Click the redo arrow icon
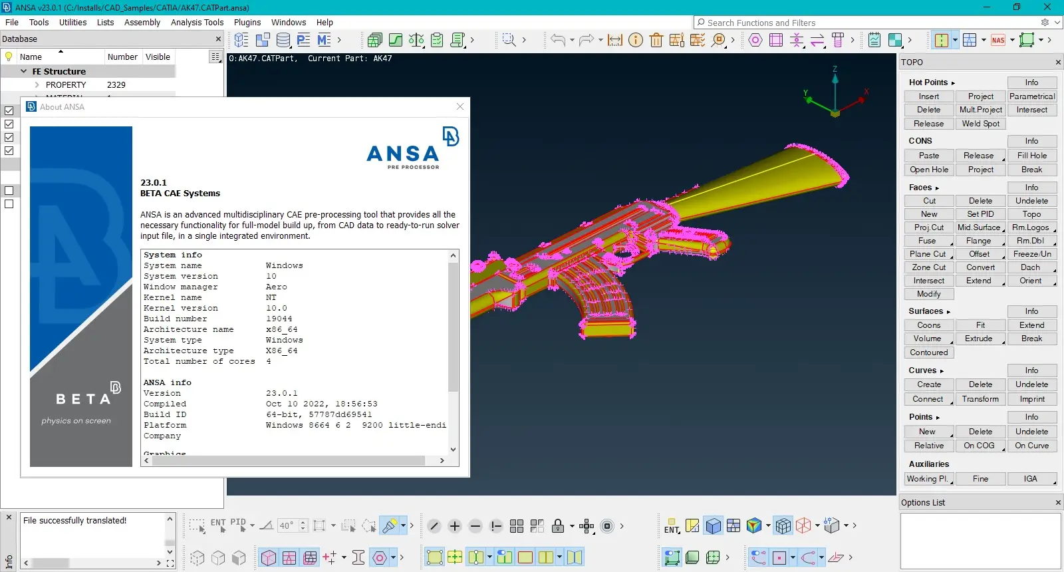The width and height of the screenshot is (1064, 572). [586, 40]
